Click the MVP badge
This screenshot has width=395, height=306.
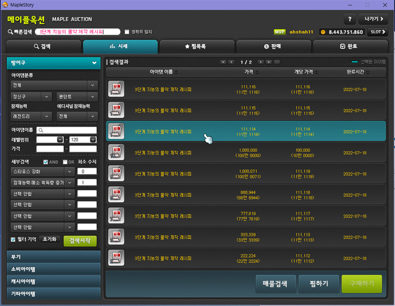click(x=279, y=32)
